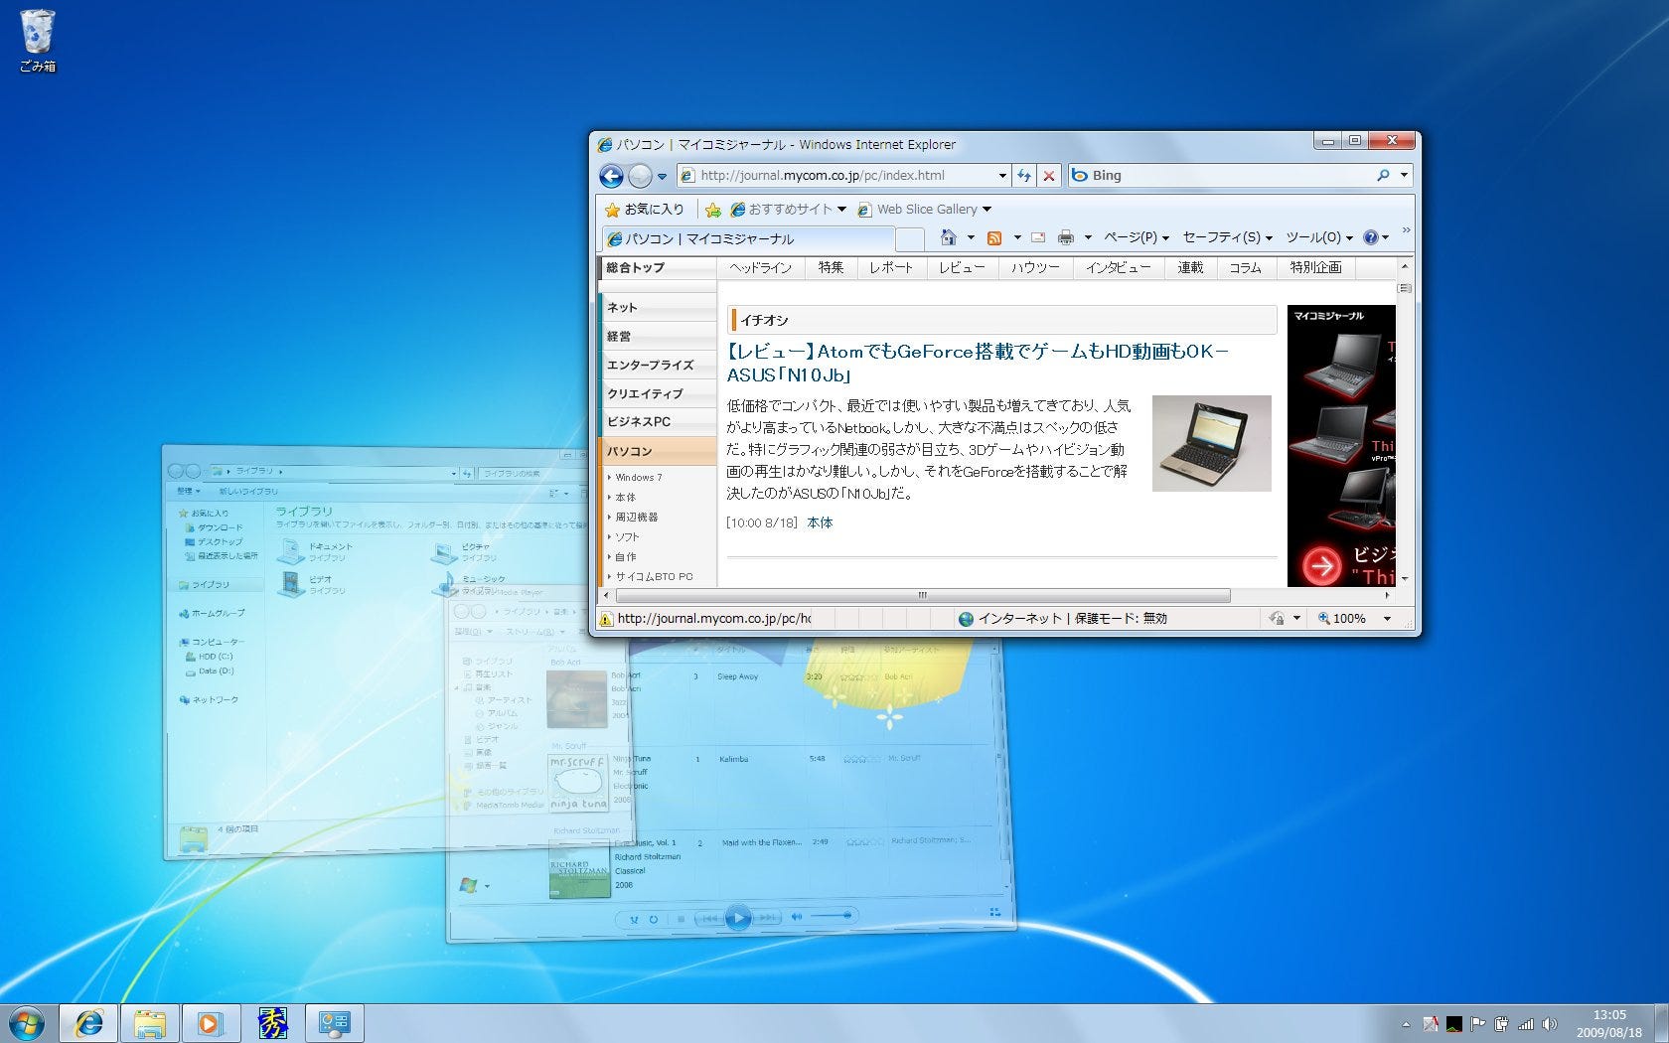Image resolution: width=1669 pixels, height=1043 pixels.
Task: Click the status bar security warning icon
Action: click(x=605, y=619)
